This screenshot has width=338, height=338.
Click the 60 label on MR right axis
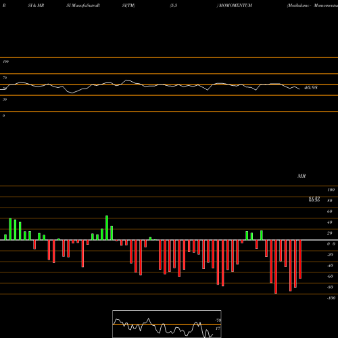tap(330, 212)
